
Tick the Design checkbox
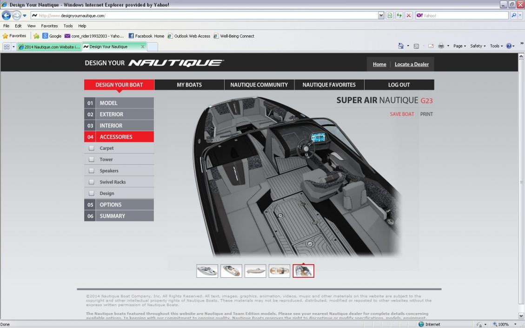(x=92, y=194)
